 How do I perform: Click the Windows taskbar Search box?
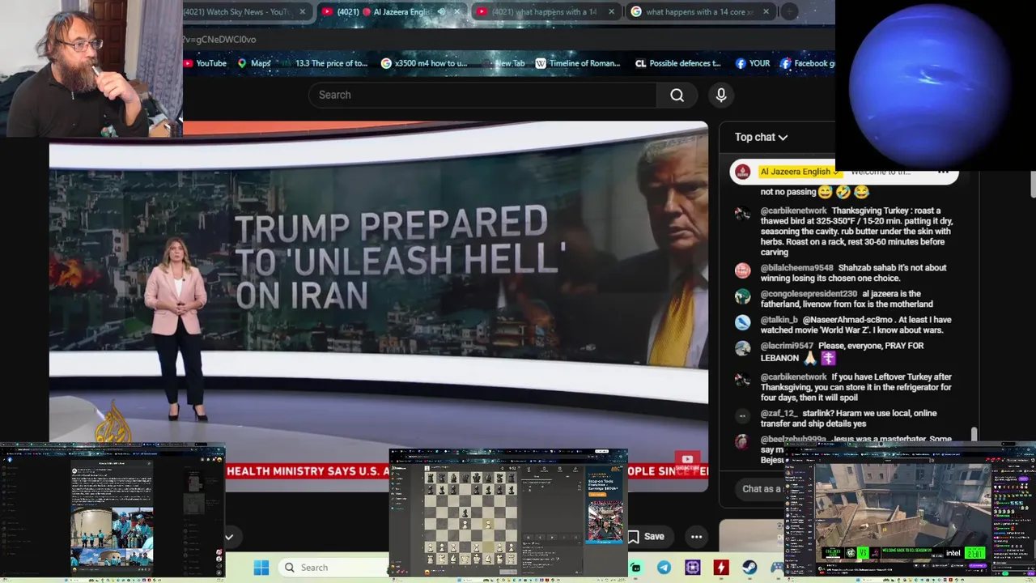point(333,568)
